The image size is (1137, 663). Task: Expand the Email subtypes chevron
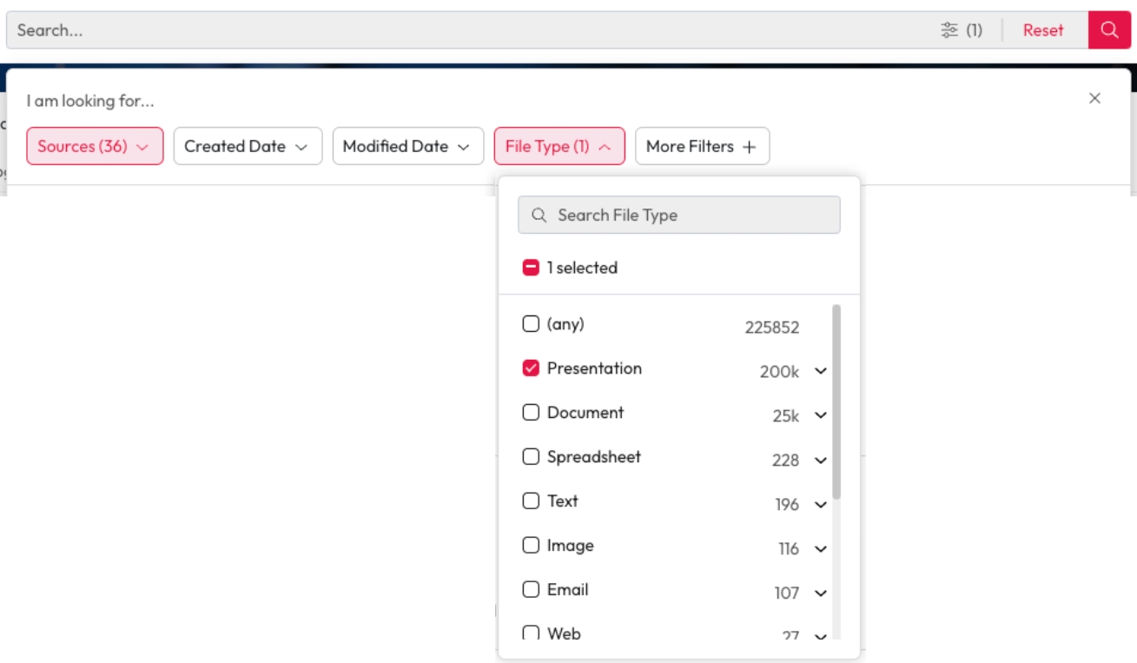tap(820, 593)
